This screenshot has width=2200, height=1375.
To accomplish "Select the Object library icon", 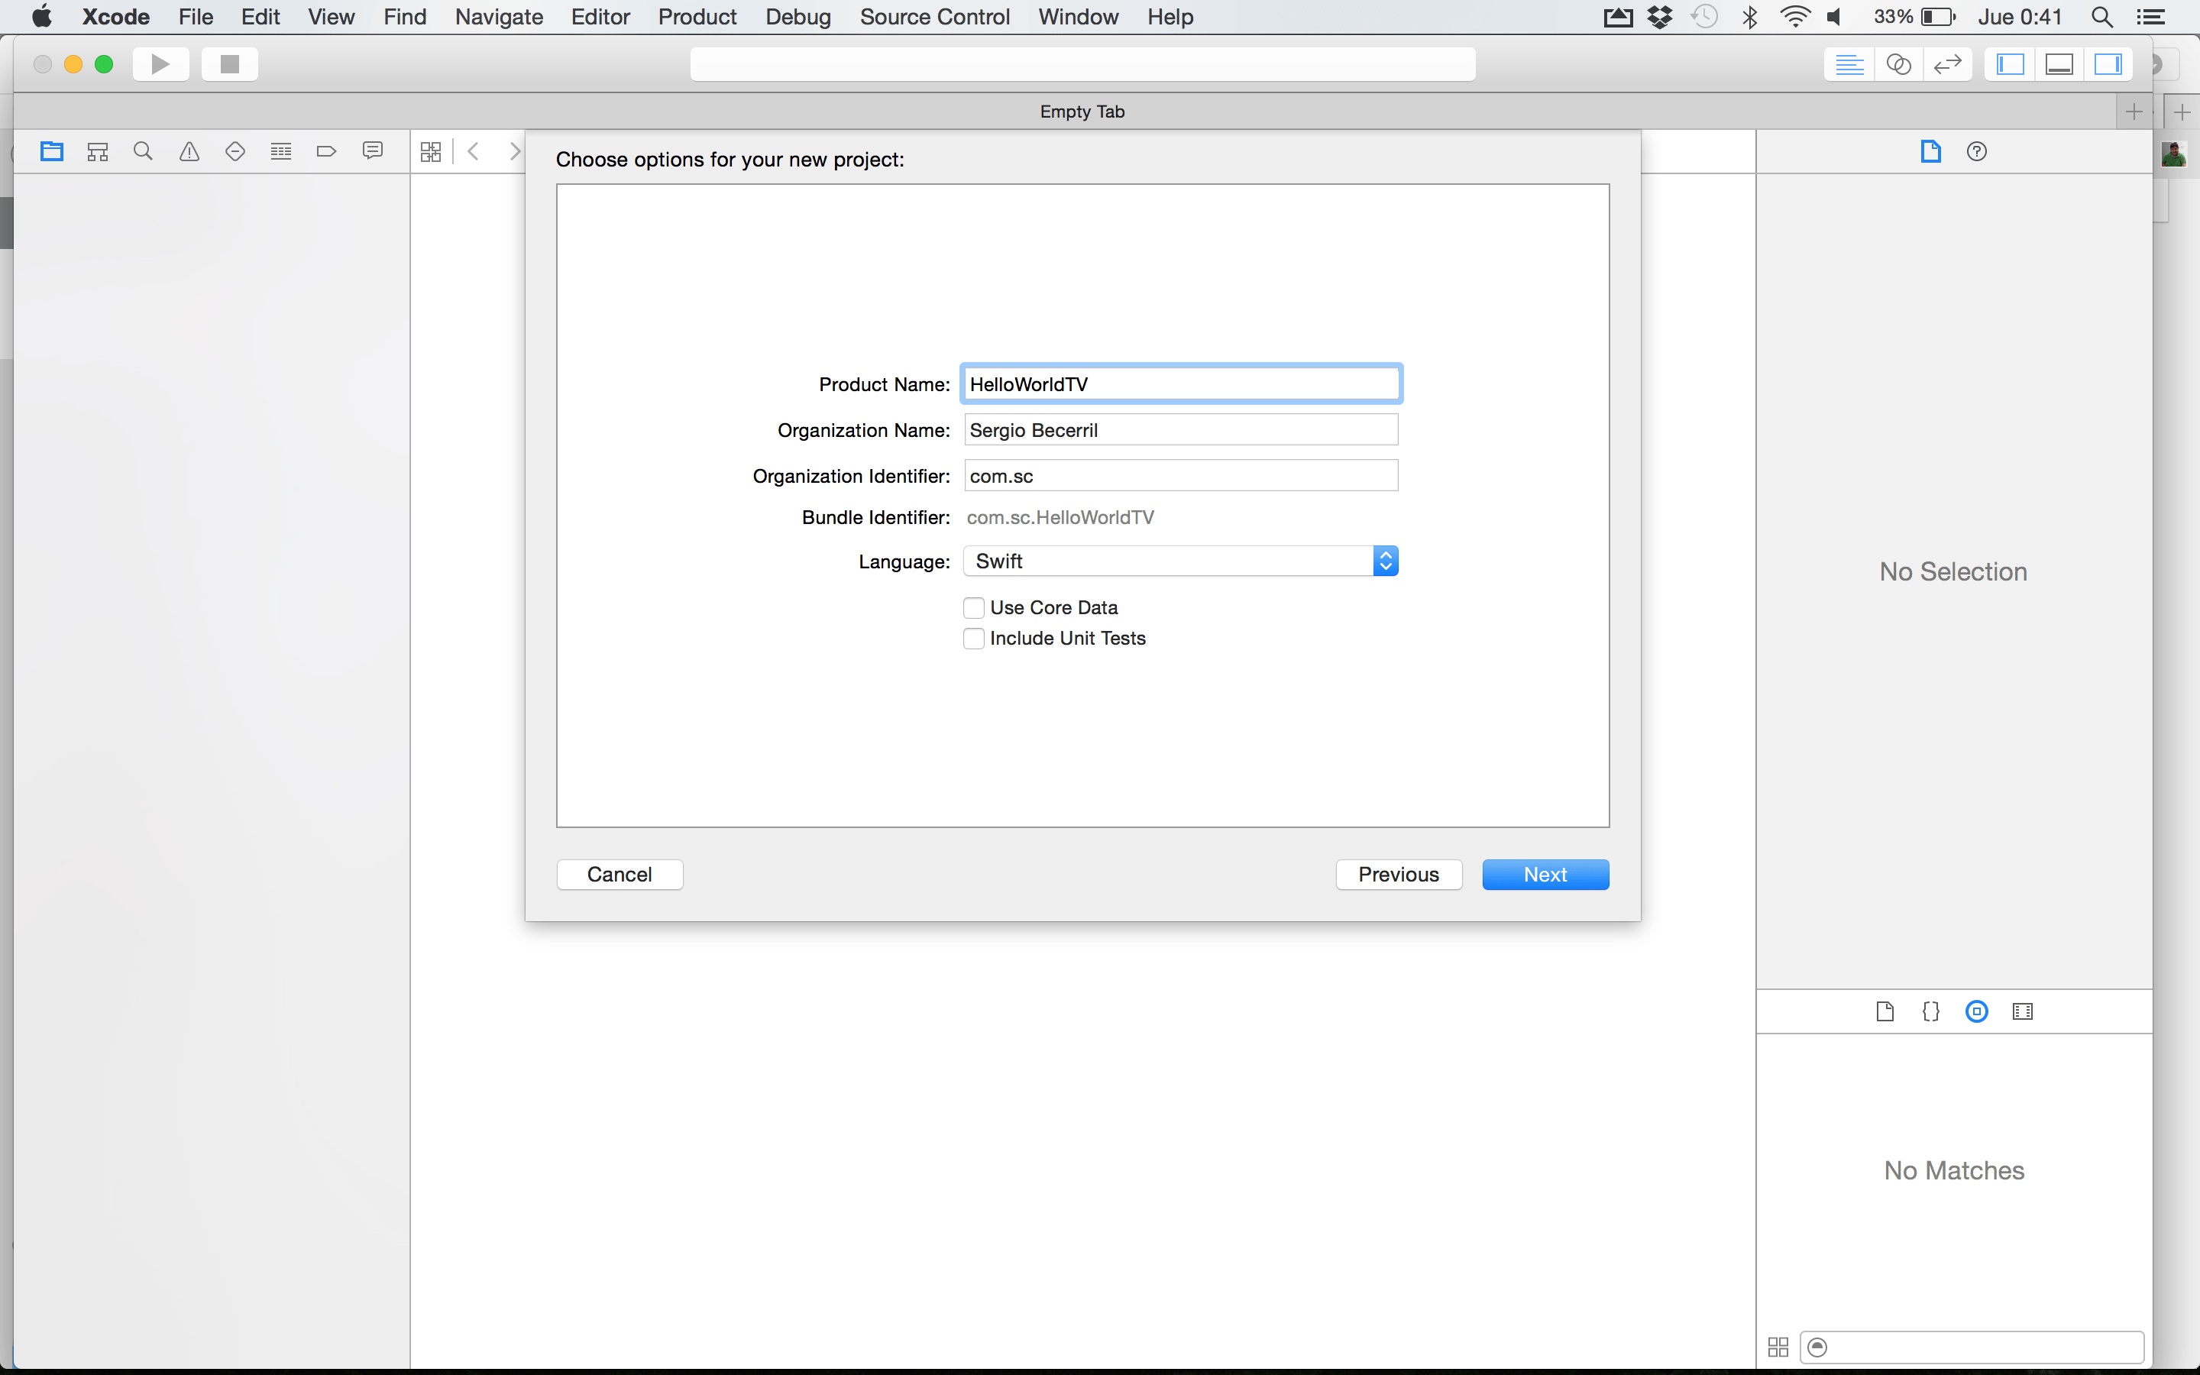I will point(1976,1011).
